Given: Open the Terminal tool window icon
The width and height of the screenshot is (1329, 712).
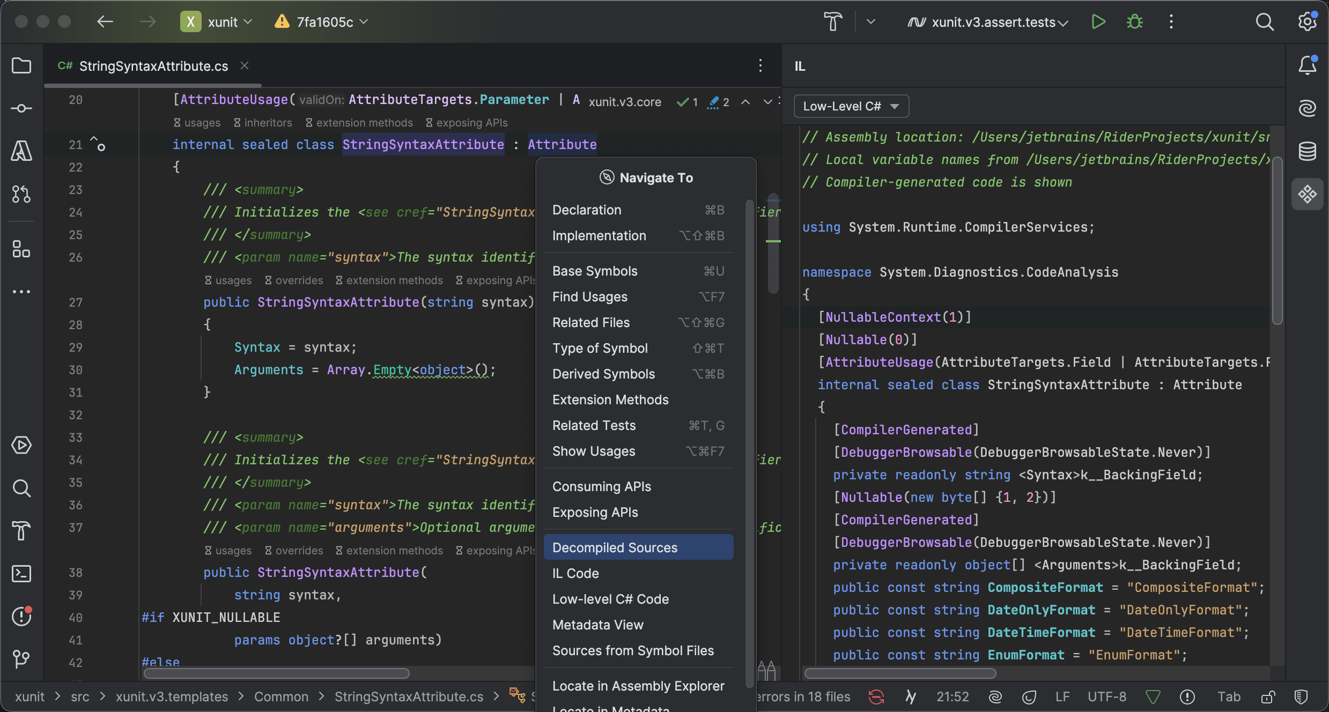Looking at the screenshot, I should 21,574.
